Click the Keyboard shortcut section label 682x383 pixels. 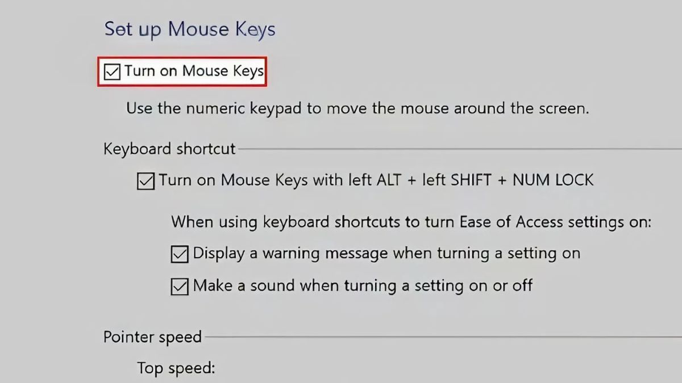[x=169, y=149]
